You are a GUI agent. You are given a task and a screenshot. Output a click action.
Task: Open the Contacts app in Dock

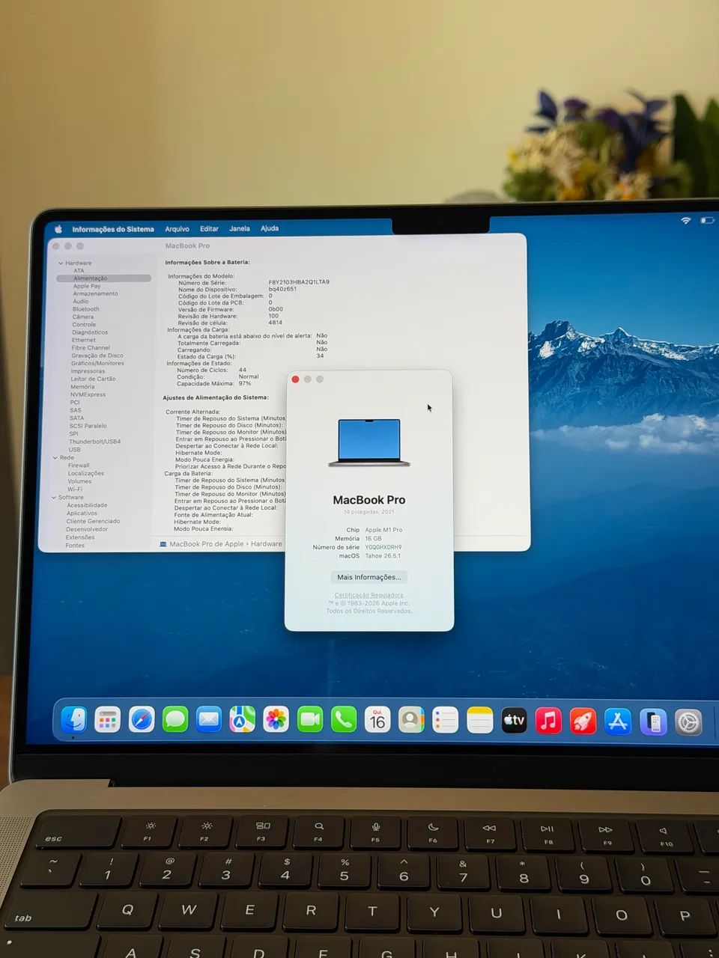(x=411, y=721)
